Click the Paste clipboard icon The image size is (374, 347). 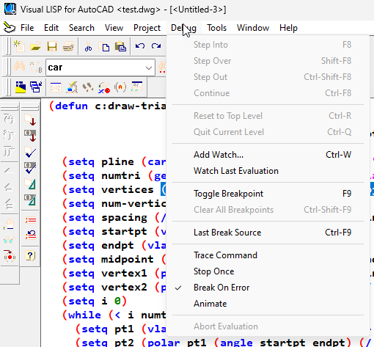coord(120,46)
